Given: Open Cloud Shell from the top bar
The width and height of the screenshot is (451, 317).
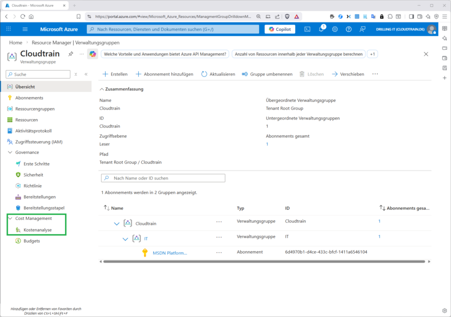Looking at the screenshot, I should pyautogui.click(x=307, y=29).
